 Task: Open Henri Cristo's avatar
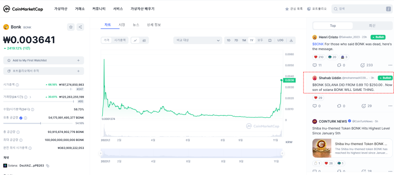[314, 37]
